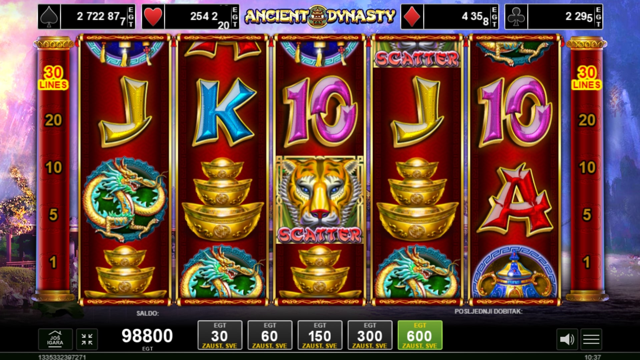This screenshot has height=360, width=640.
Task: Click the Ancient Dynasty game logo
Action: [320, 16]
